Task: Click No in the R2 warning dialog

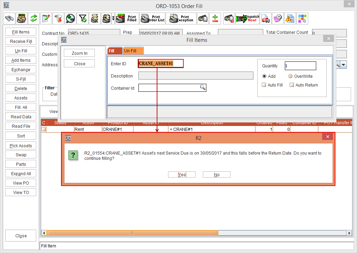Action: coord(217,175)
